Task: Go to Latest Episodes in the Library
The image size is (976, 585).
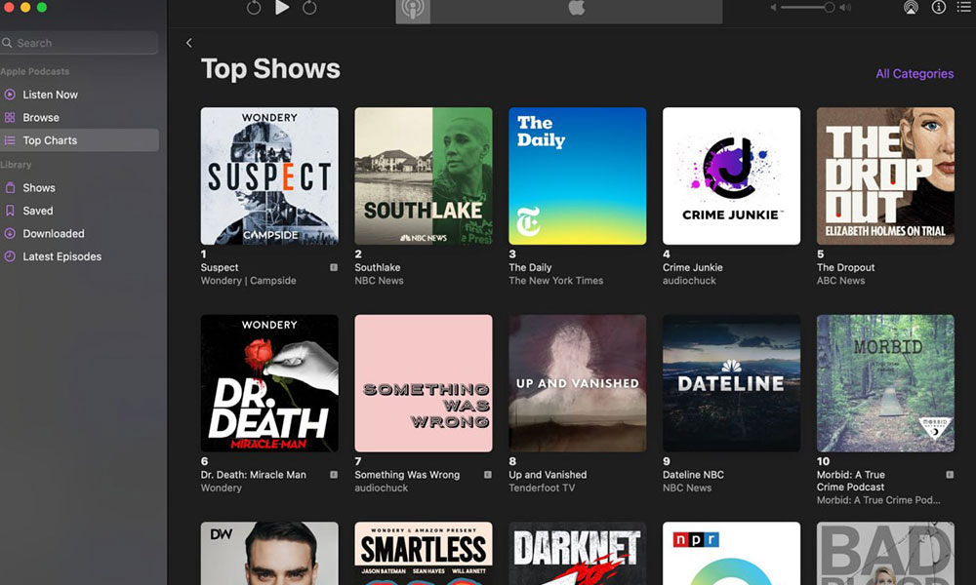Action: (61, 257)
